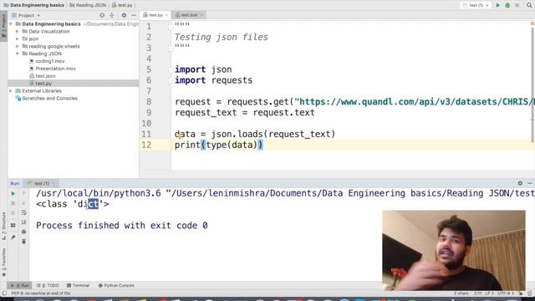The width and height of the screenshot is (535, 301).
Task: Select Presentation.mov in project tree
Action: click(x=56, y=69)
